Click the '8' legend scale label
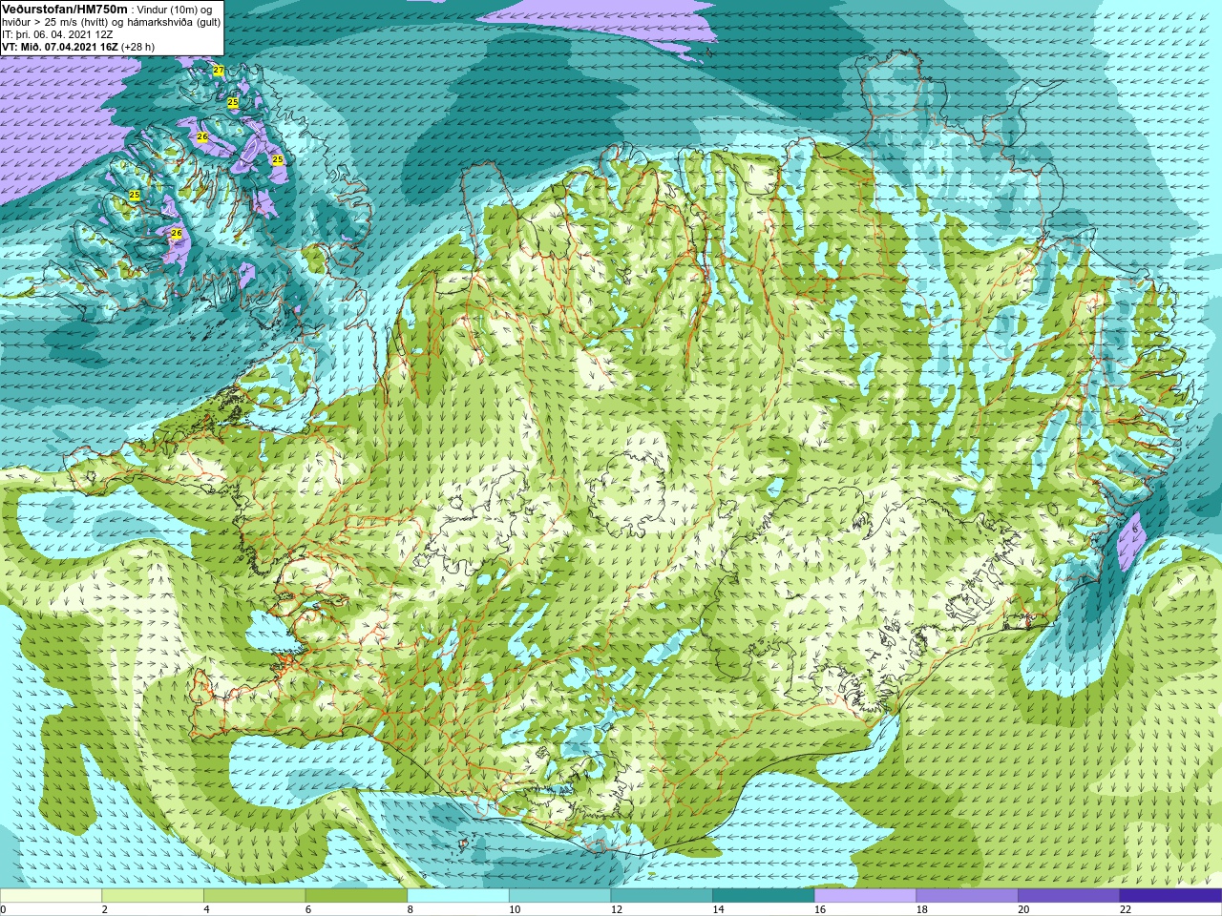The width and height of the screenshot is (1222, 916). (x=410, y=909)
